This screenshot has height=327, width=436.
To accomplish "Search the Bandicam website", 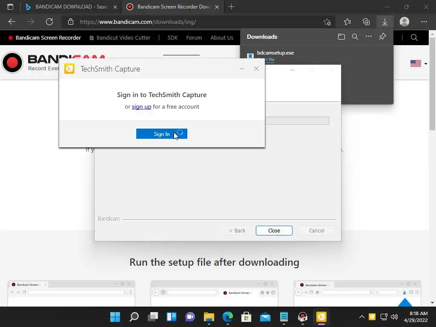I will tap(414, 37).
